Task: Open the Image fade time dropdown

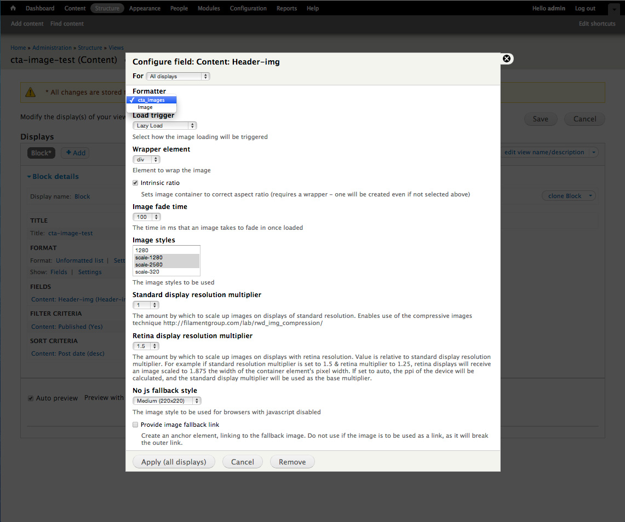Action: click(146, 217)
